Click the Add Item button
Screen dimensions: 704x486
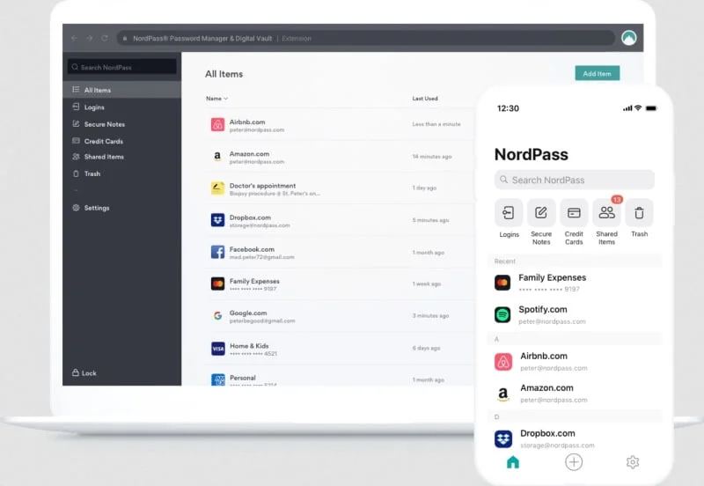click(x=598, y=73)
